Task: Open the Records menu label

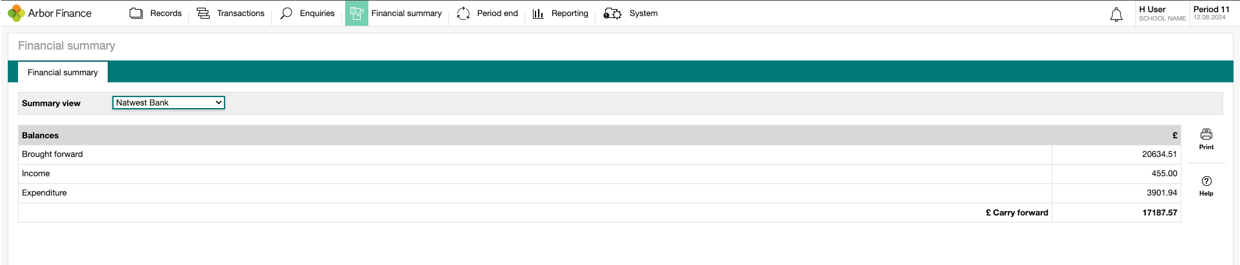Action: [166, 14]
